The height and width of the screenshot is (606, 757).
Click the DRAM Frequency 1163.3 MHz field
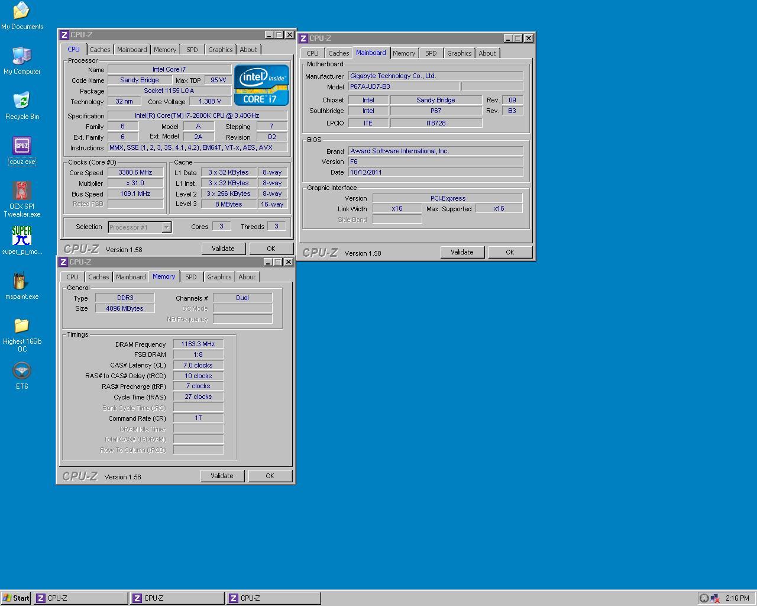coord(198,344)
